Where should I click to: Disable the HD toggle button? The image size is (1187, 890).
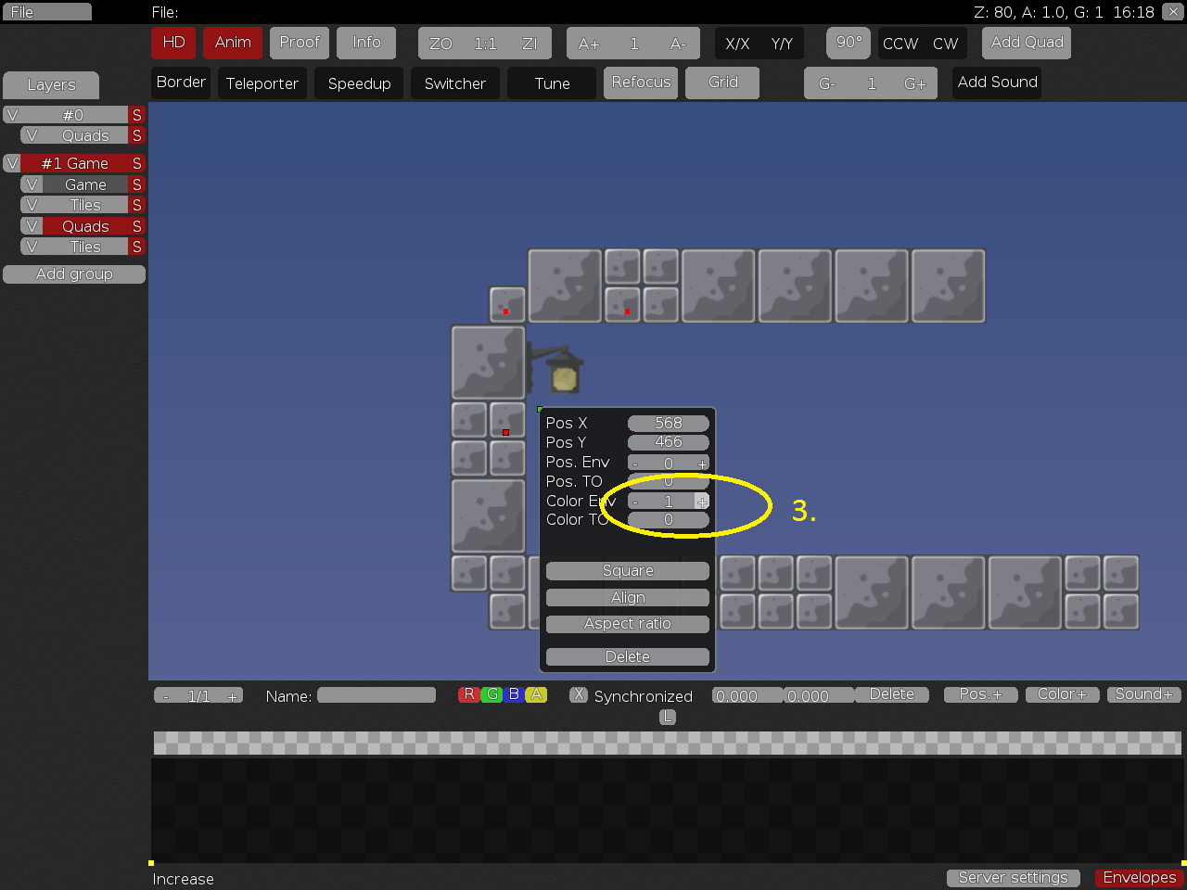173,43
